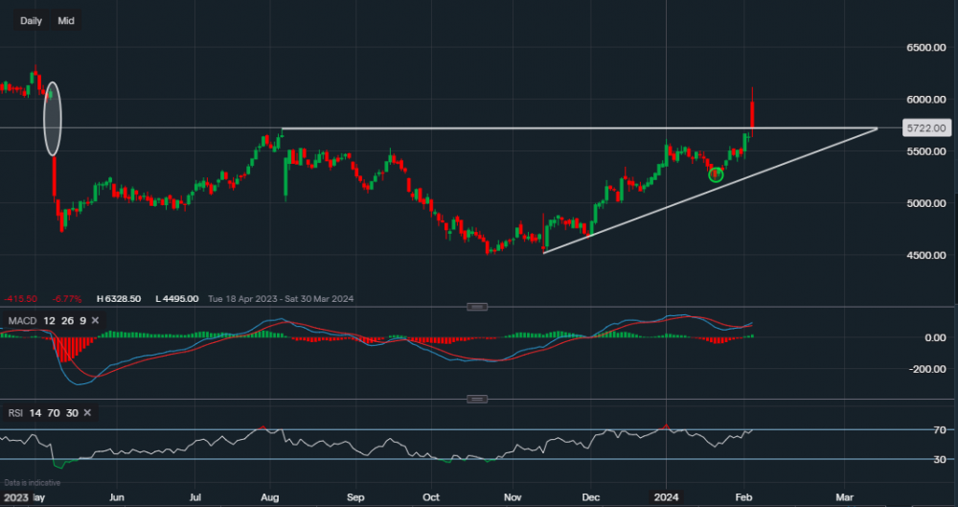The height and width of the screenshot is (507, 958).
Task: Click the latest red candlestick
Action: 753,113
